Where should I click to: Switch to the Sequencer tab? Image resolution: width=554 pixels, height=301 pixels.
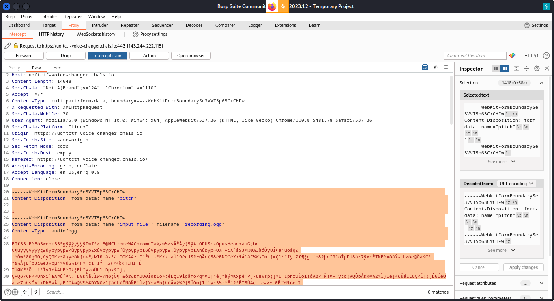click(x=162, y=25)
